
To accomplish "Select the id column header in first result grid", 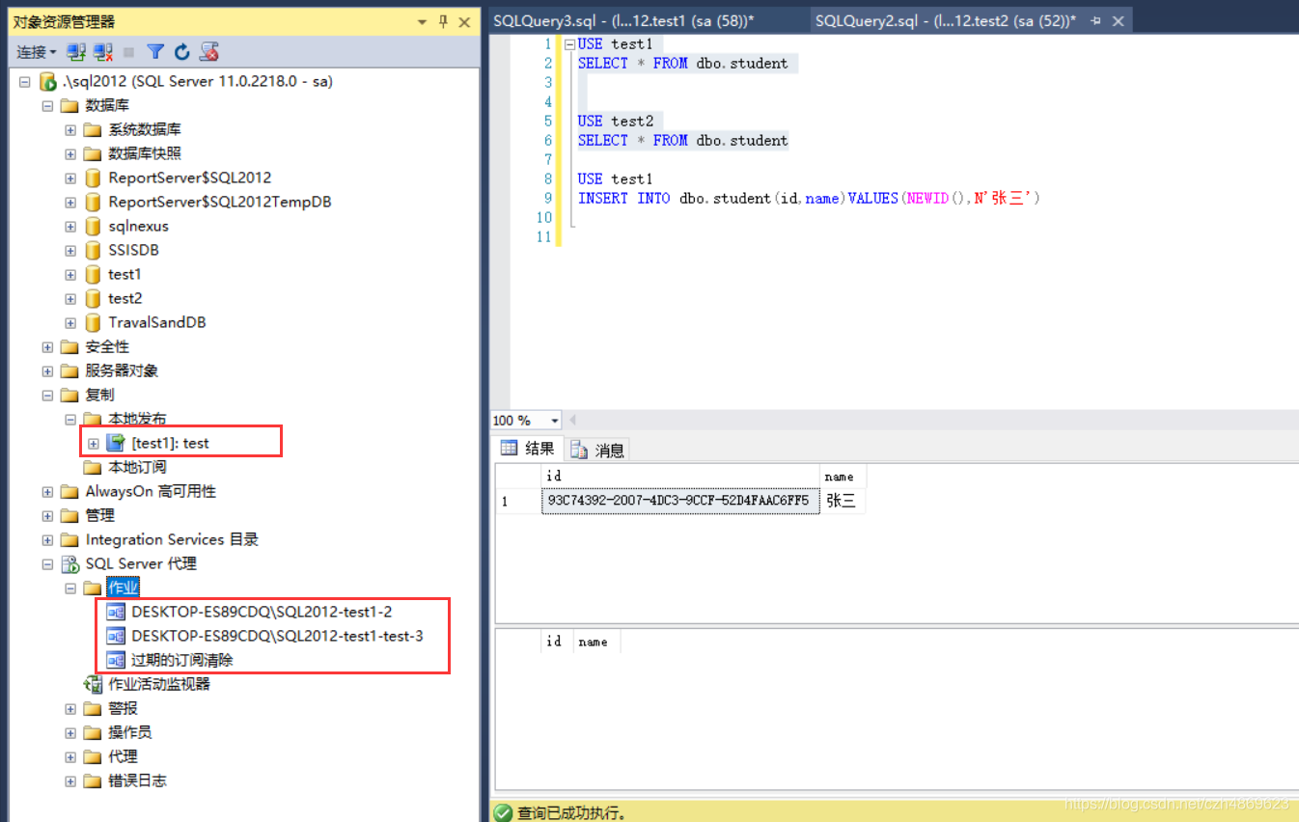I will [x=680, y=477].
